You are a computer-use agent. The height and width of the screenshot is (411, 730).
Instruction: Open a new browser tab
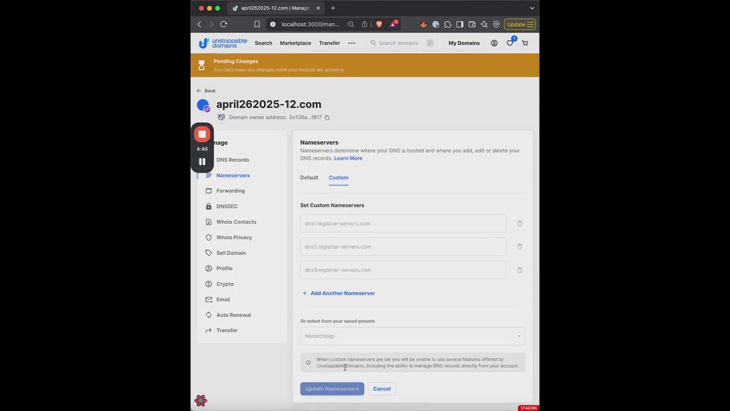(333, 8)
